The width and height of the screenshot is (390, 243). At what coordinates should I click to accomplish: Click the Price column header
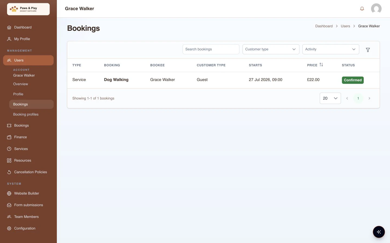point(312,65)
